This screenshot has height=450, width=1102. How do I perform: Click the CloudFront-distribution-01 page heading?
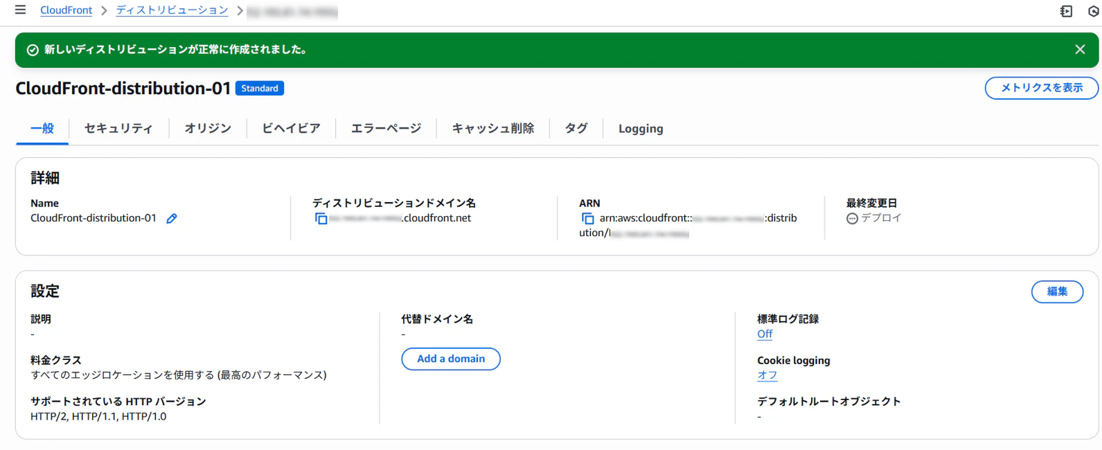pyautogui.click(x=123, y=88)
